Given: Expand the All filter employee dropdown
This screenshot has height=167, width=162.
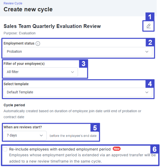Looking at the screenshot, I should click(41, 72).
